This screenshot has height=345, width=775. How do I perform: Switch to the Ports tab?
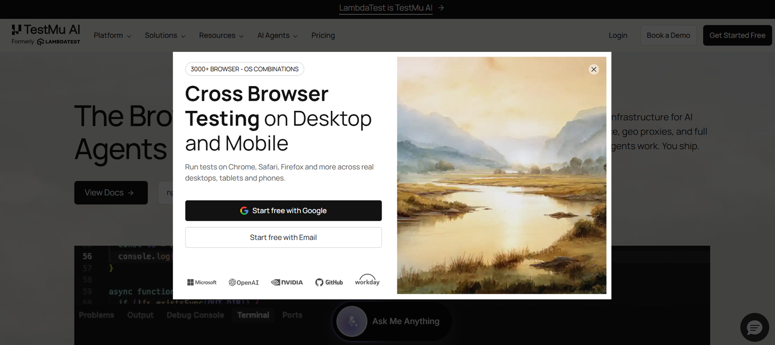pyautogui.click(x=292, y=315)
